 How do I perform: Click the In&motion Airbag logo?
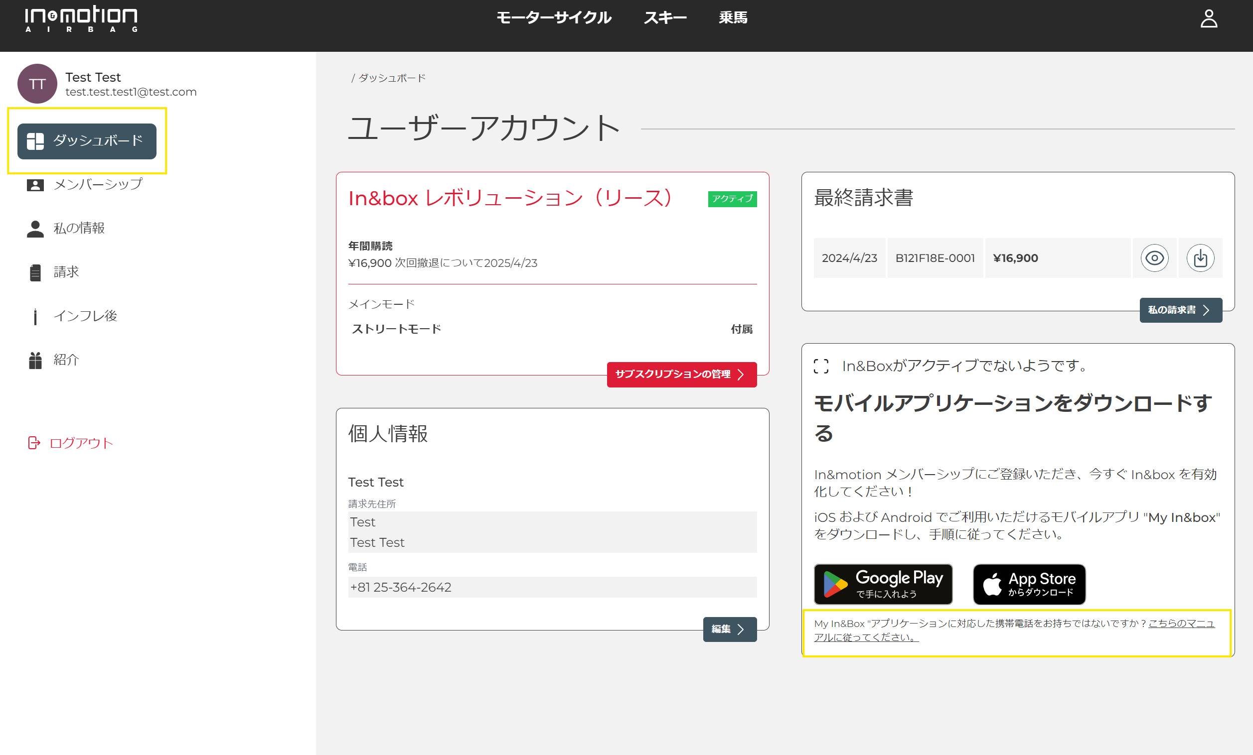point(81,19)
